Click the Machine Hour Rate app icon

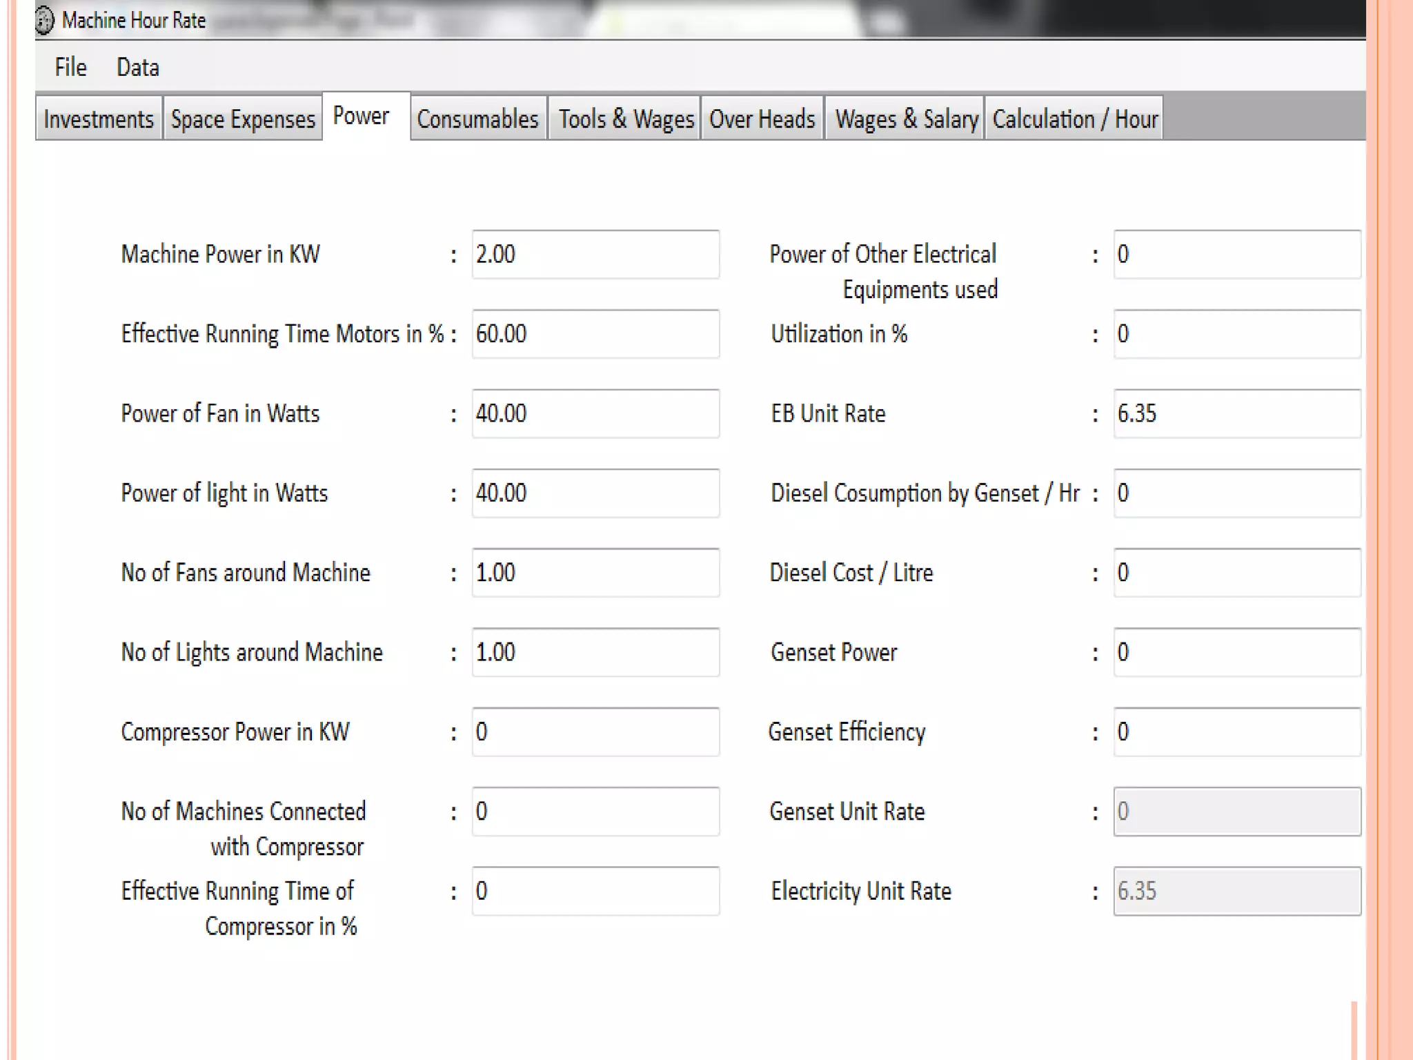(x=45, y=20)
